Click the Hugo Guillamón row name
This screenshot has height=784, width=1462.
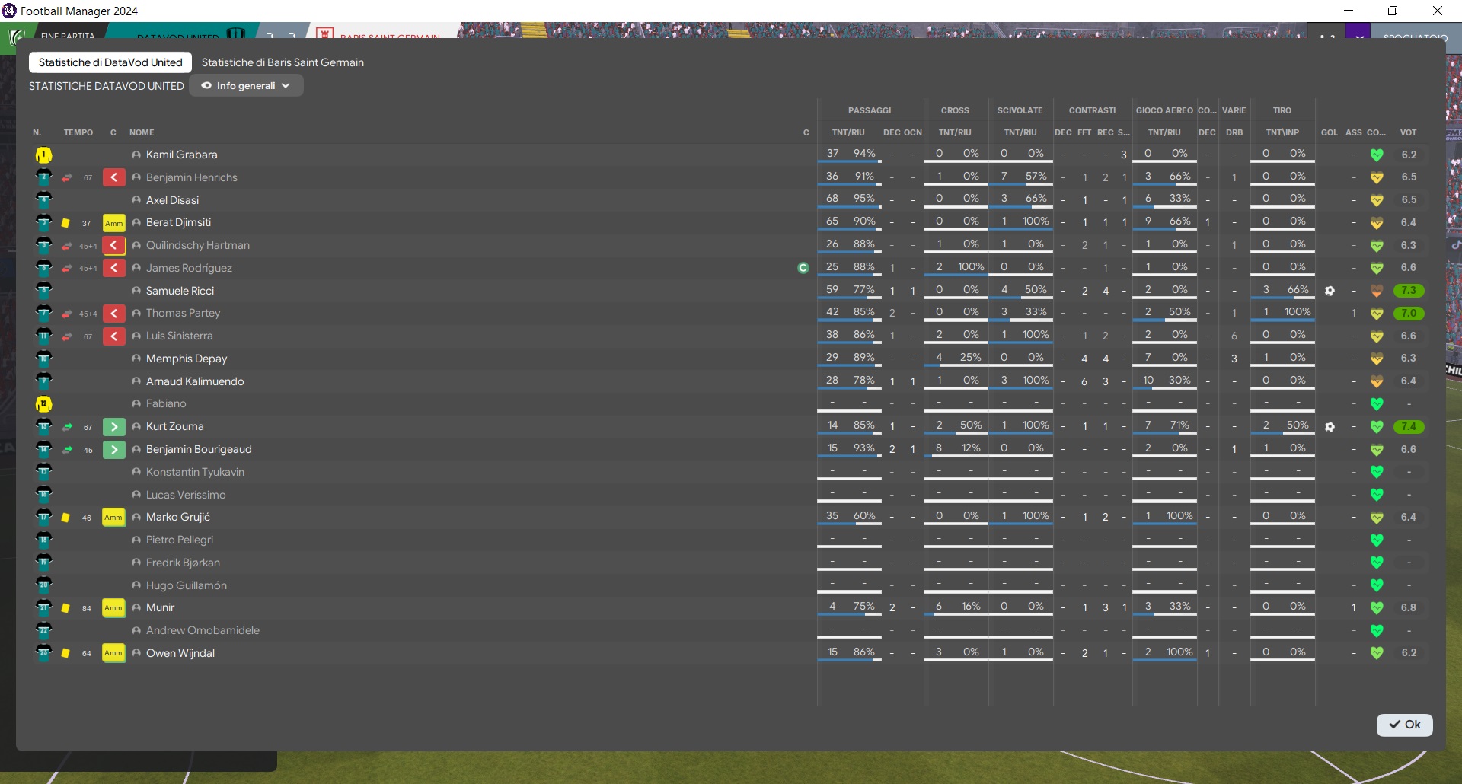coord(187,585)
